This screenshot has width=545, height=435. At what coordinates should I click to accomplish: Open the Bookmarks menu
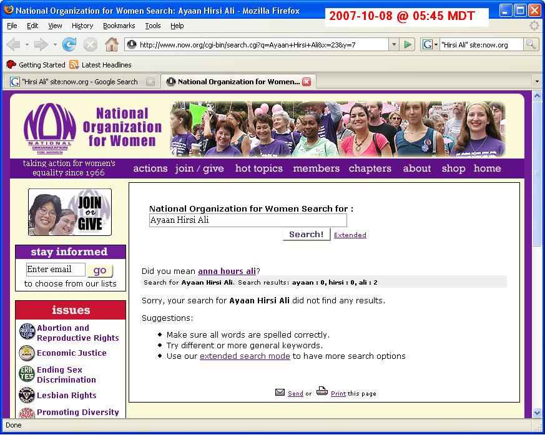(x=119, y=26)
